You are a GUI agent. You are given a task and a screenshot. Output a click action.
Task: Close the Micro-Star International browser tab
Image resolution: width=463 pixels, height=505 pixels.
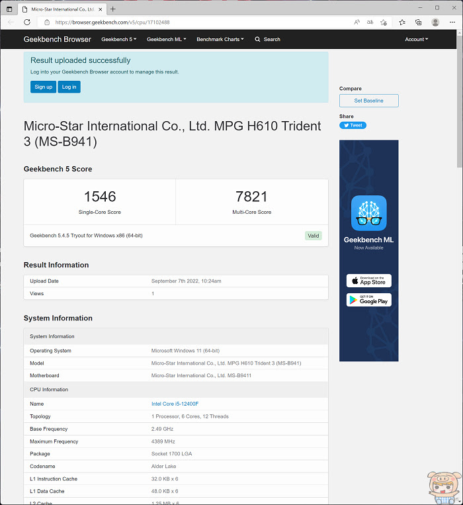pyautogui.click(x=101, y=9)
